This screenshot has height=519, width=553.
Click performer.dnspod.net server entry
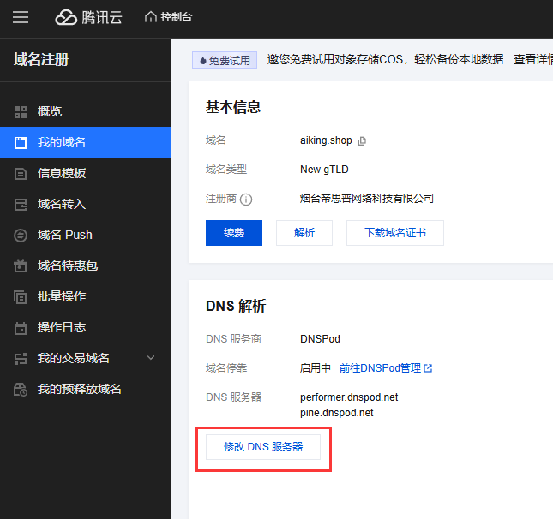[349, 397]
